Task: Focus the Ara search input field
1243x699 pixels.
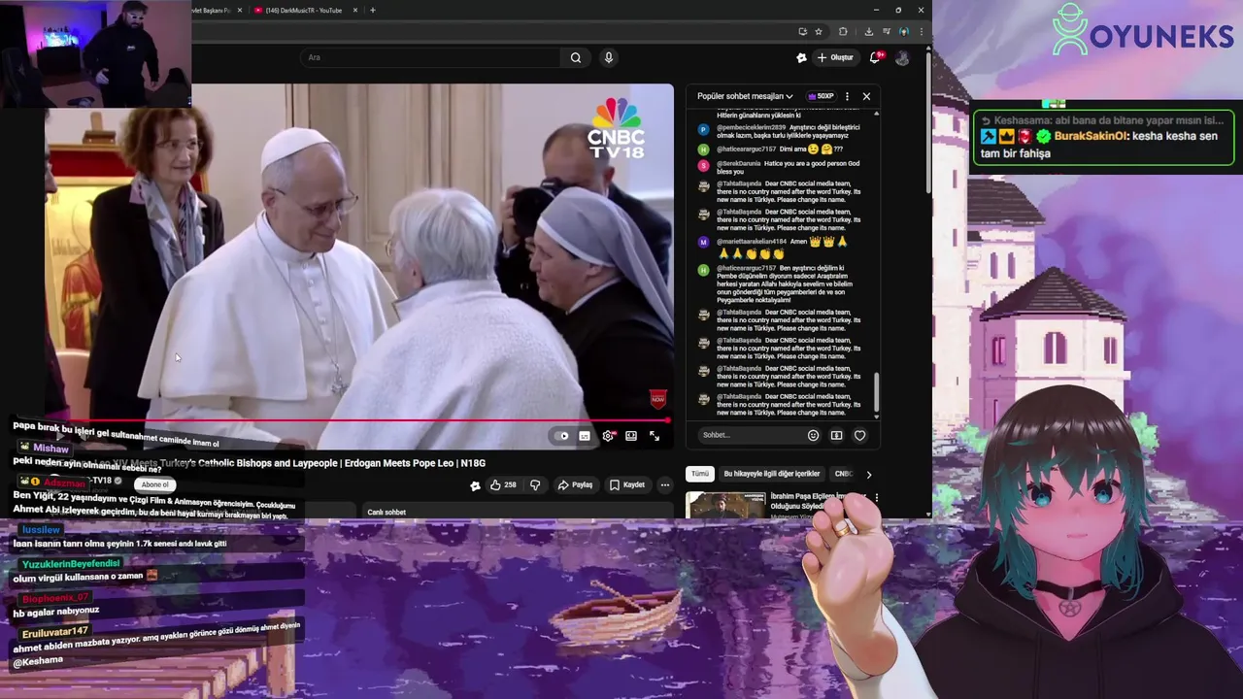Action: [430, 57]
